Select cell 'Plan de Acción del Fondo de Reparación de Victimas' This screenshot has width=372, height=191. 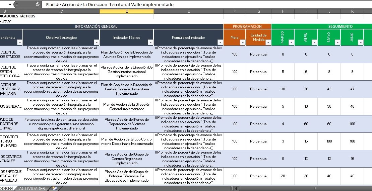pos(127,124)
